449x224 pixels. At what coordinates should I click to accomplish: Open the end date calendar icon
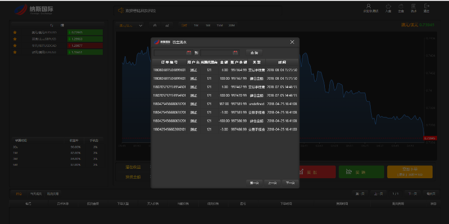pyautogui.click(x=235, y=52)
